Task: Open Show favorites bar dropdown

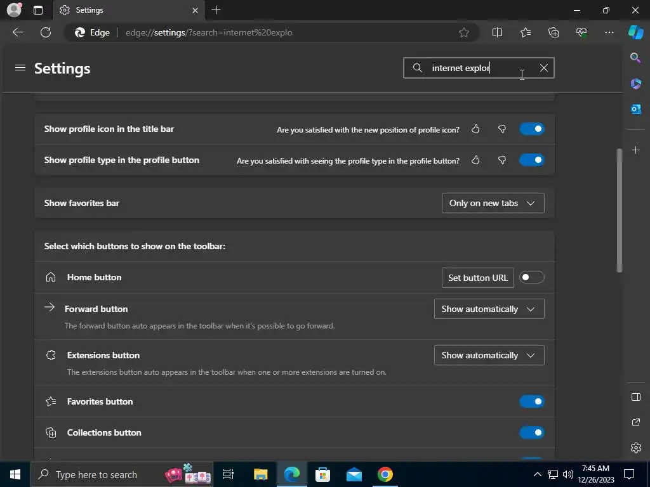Action: pos(493,203)
